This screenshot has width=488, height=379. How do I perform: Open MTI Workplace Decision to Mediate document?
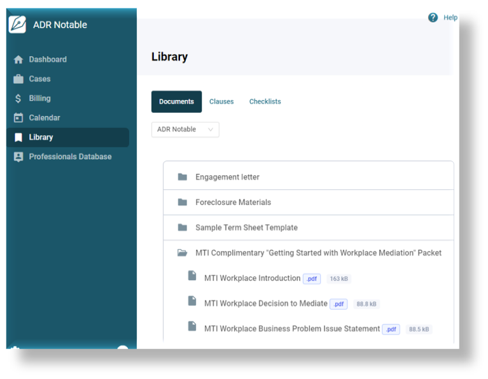(265, 304)
